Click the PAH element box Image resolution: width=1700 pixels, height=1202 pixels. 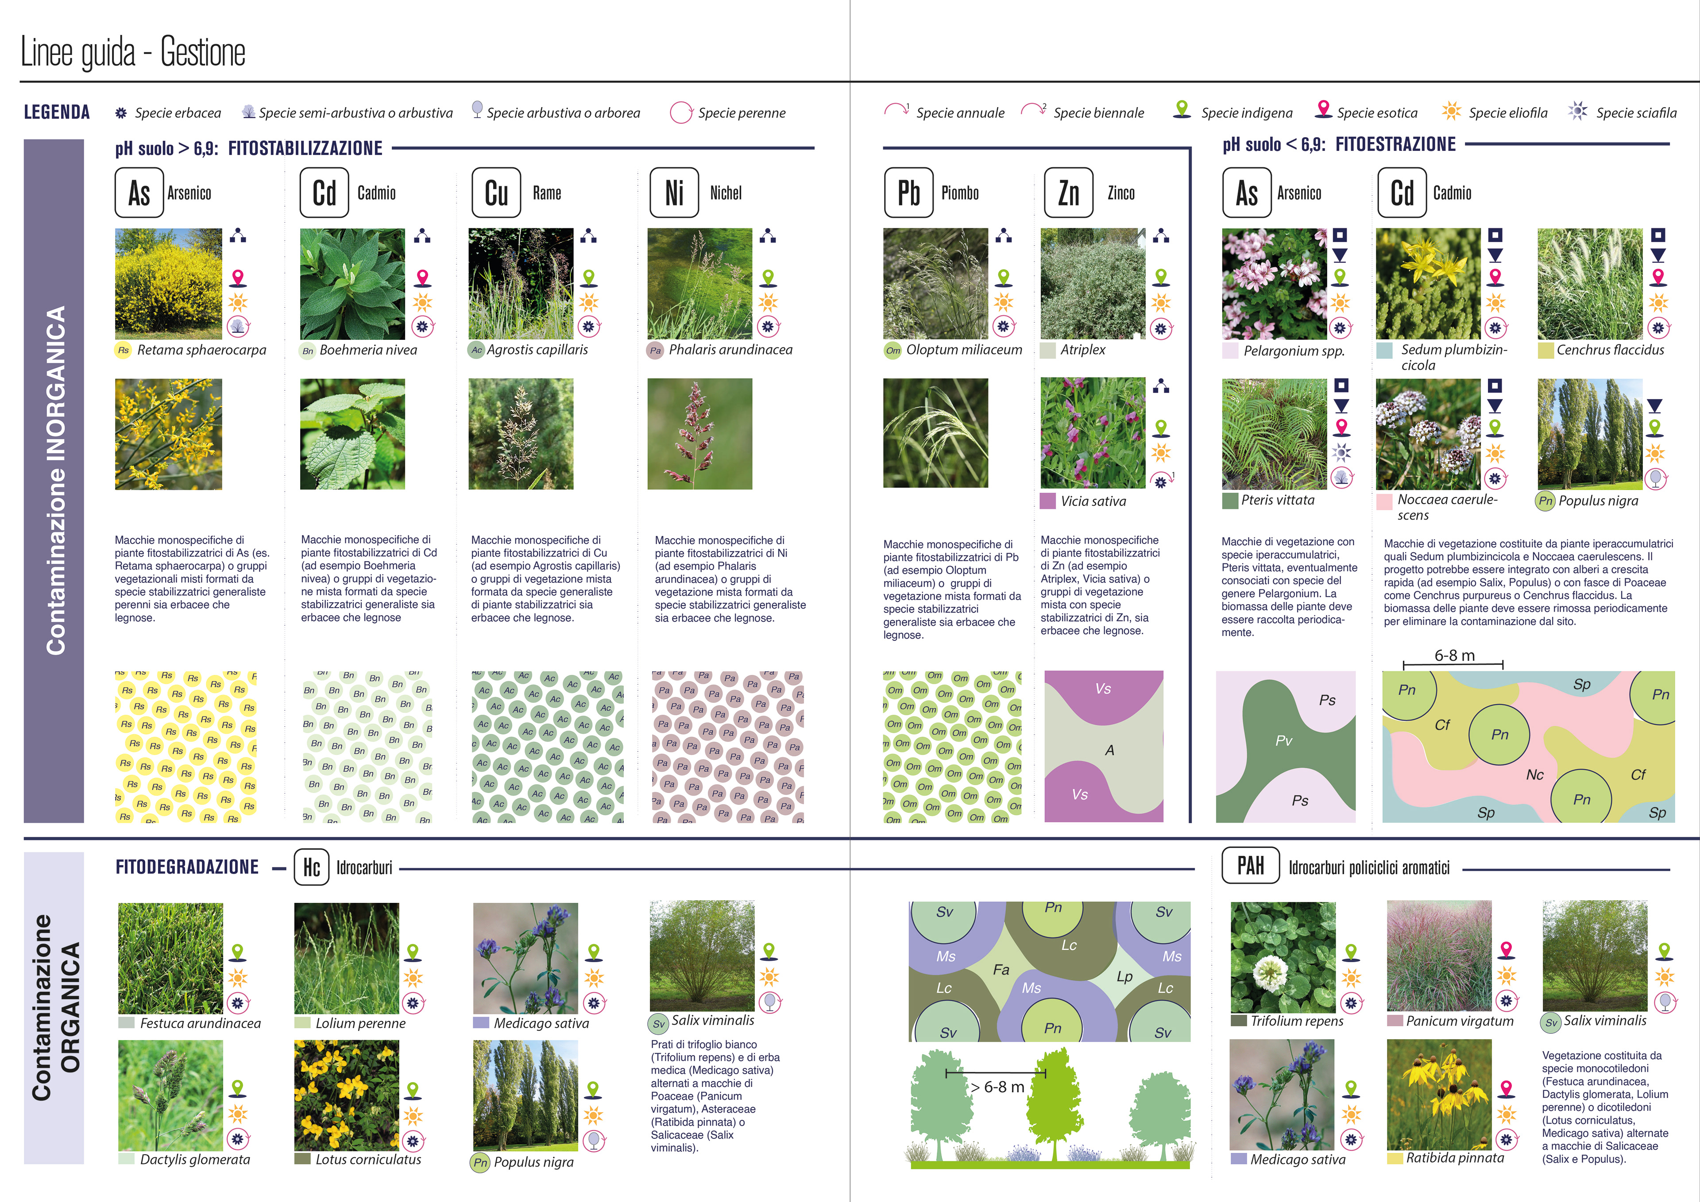pyautogui.click(x=1251, y=866)
